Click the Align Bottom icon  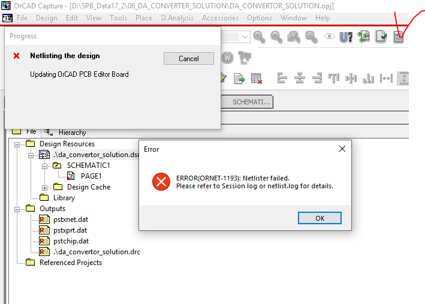(368, 79)
